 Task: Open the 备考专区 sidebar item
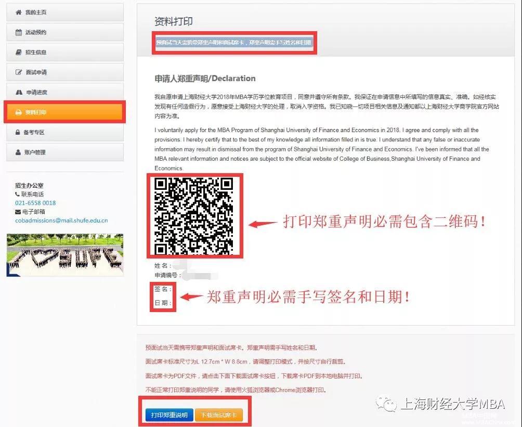(65, 132)
